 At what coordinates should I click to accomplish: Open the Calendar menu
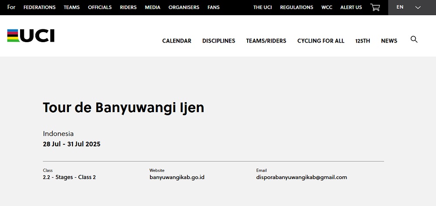point(177,41)
